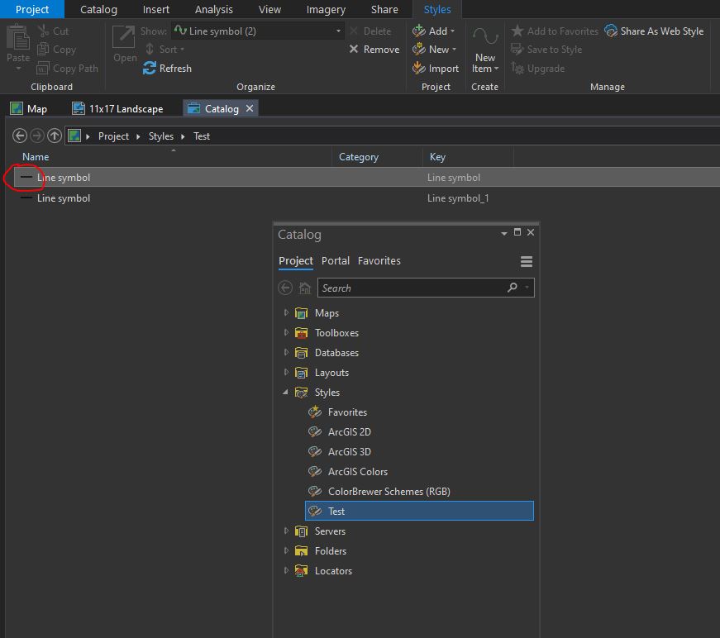The image size is (720, 638).
Task: Click the back arrow in catalog view
Action: (19, 136)
